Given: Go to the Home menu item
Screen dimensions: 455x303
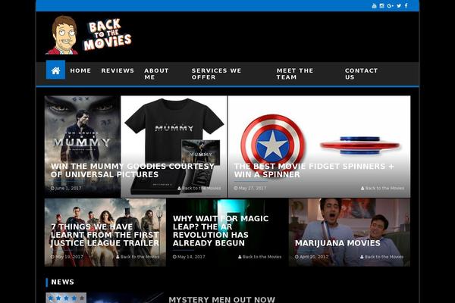Looking at the screenshot, I should 80,70.
